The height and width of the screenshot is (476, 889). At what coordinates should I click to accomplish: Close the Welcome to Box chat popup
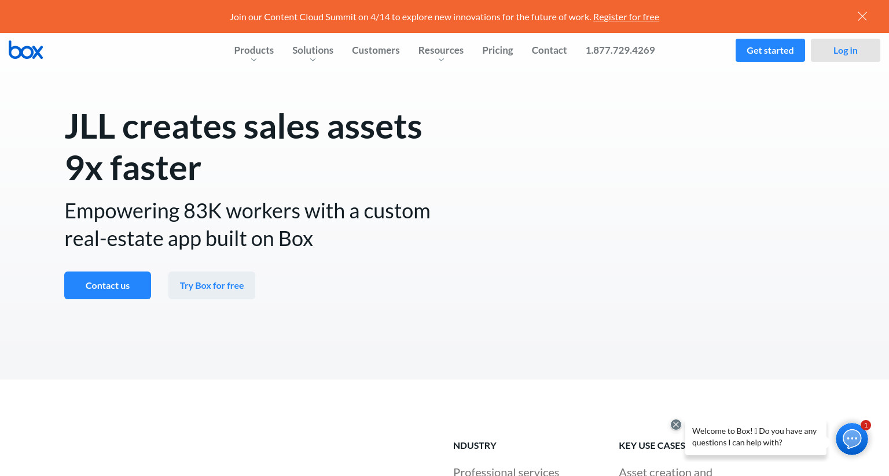click(x=676, y=425)
